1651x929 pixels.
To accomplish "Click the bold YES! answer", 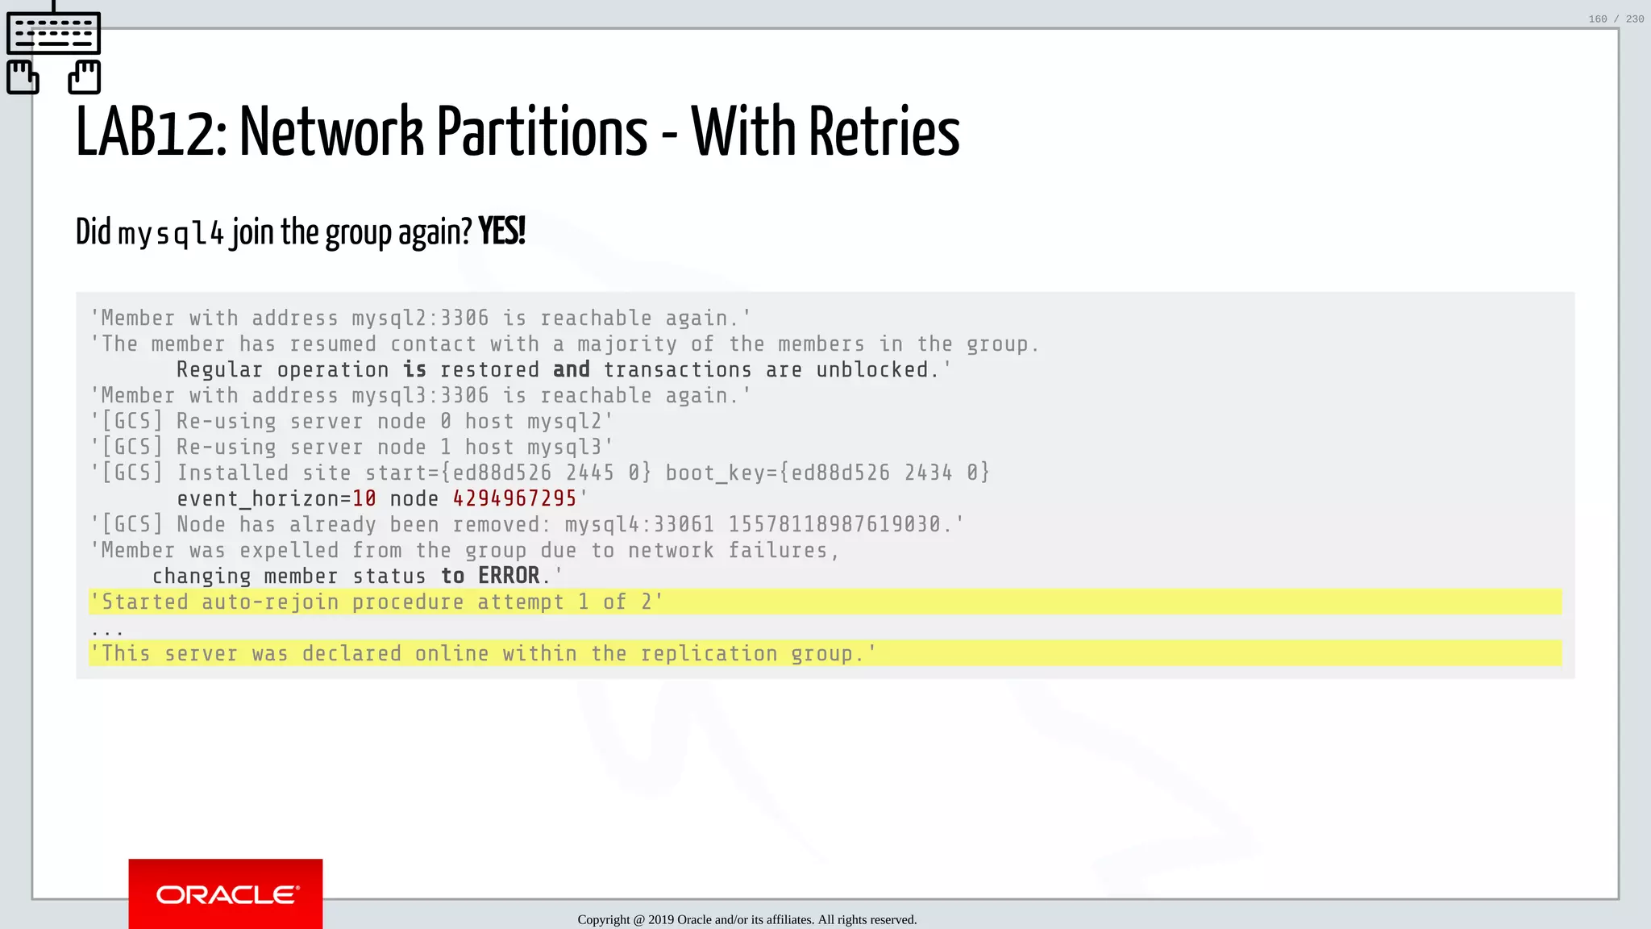I will [x=501, y=231].
